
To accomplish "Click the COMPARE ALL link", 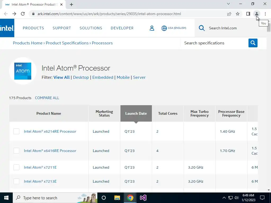I will pos(47,98).
